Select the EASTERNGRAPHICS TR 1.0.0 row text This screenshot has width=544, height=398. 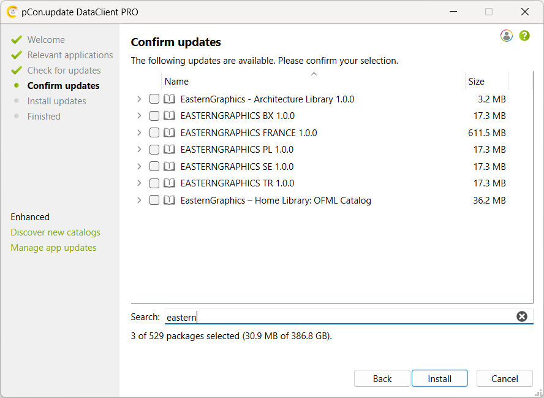pos(237,183)
